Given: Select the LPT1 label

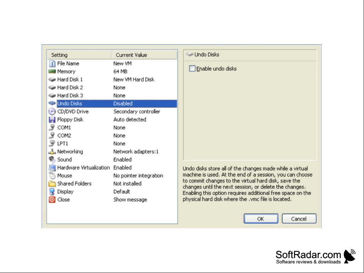Looking at the screenshot, I should (63, 144).
